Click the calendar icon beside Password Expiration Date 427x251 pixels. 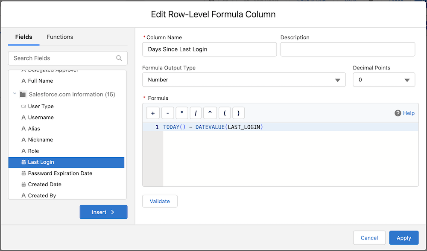click(x=23, y=173)
